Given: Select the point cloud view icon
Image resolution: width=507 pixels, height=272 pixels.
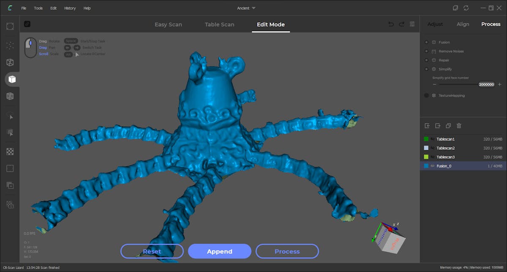Looking at the screenshot, I should [x=10, y=45].
